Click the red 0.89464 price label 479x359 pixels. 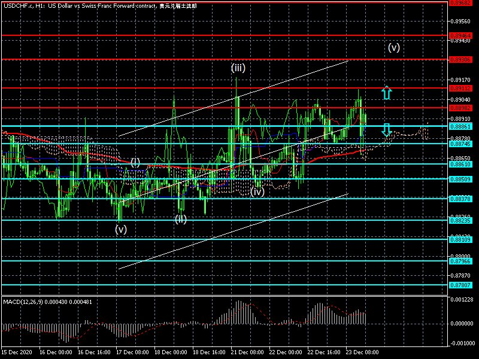[460, 36]
